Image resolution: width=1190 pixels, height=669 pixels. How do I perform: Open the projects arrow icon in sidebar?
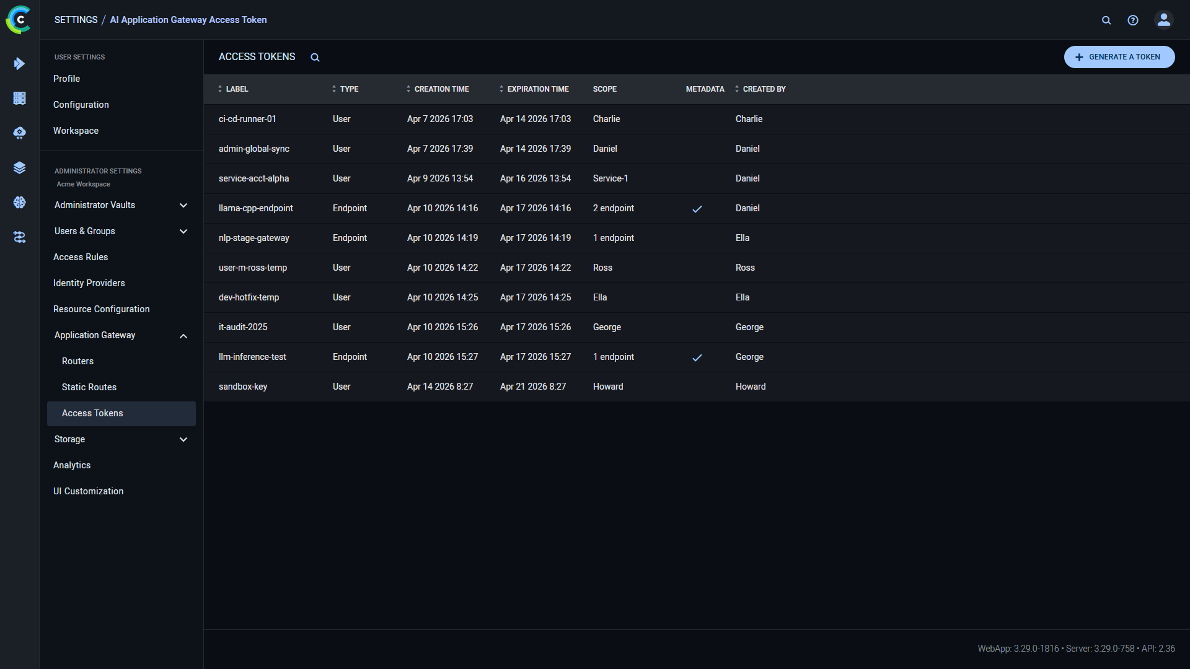(x=19, y=63)
